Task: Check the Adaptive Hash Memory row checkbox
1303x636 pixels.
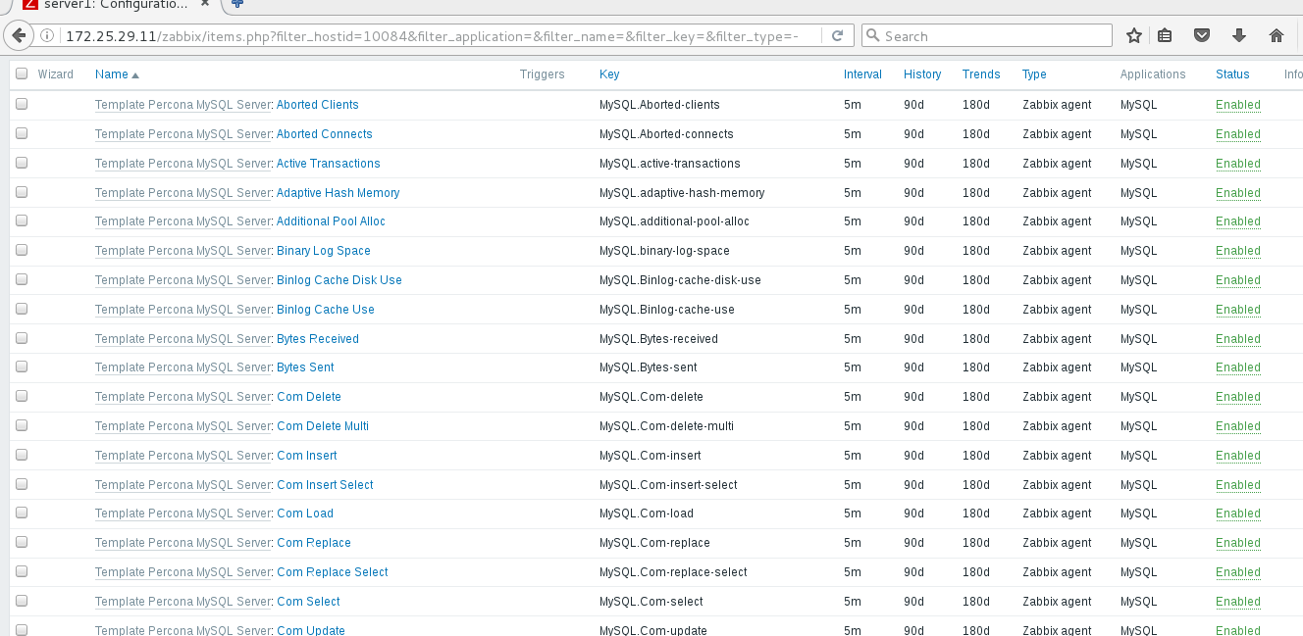Action: coord(22,192)
